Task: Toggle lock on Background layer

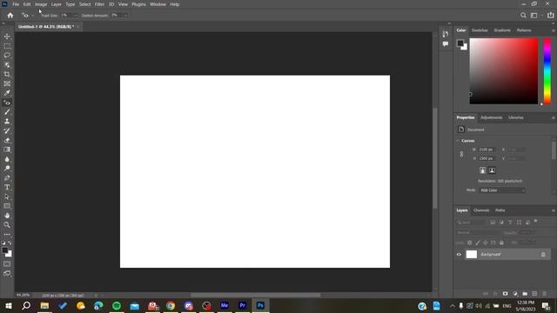Action: 543,255
